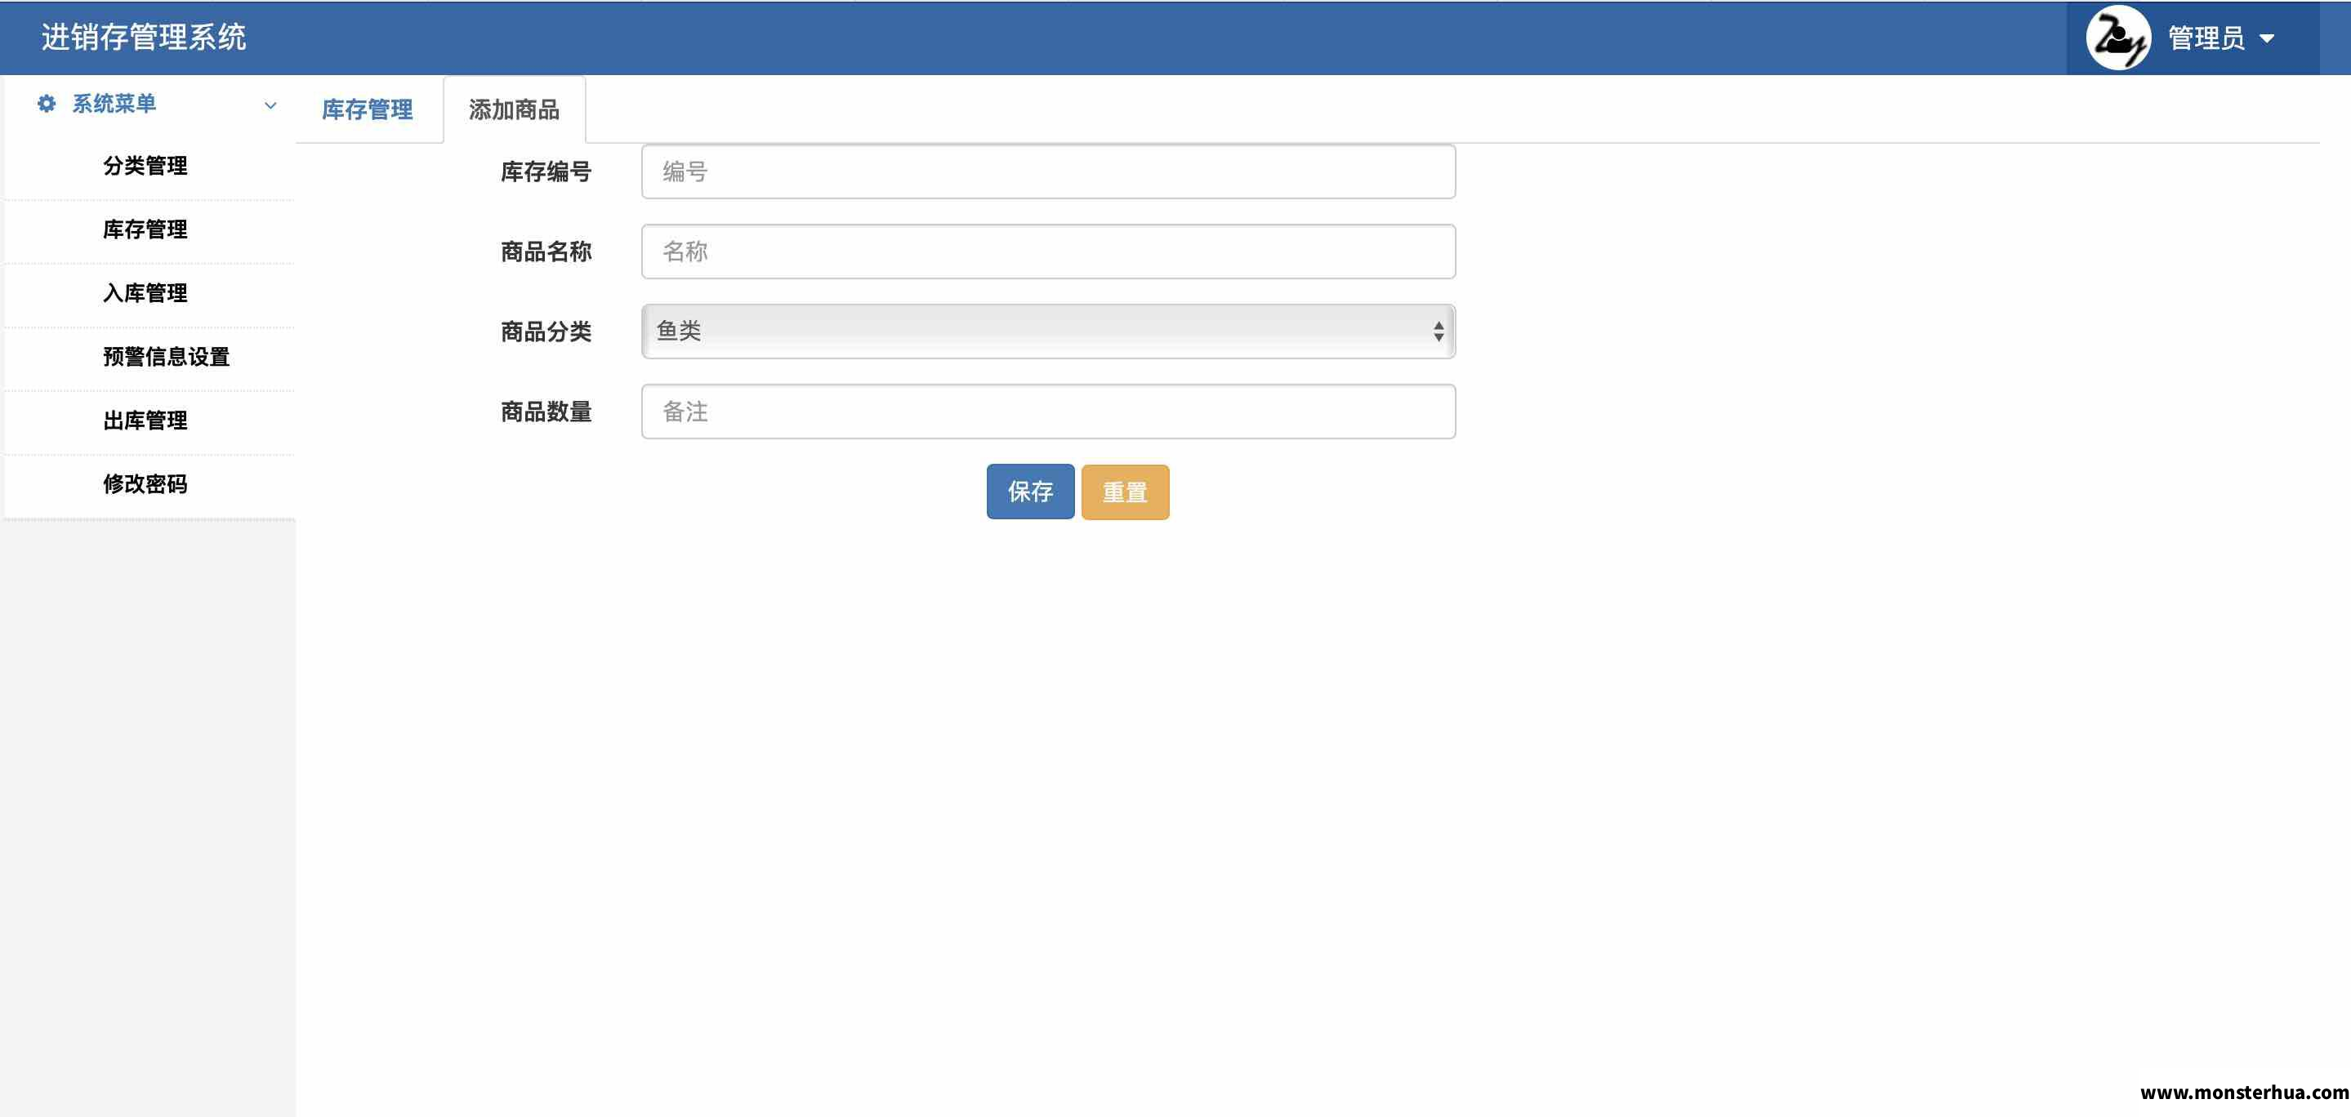
Task: Focus the 商品数量 input field
Action: (x=1048, y=412)
